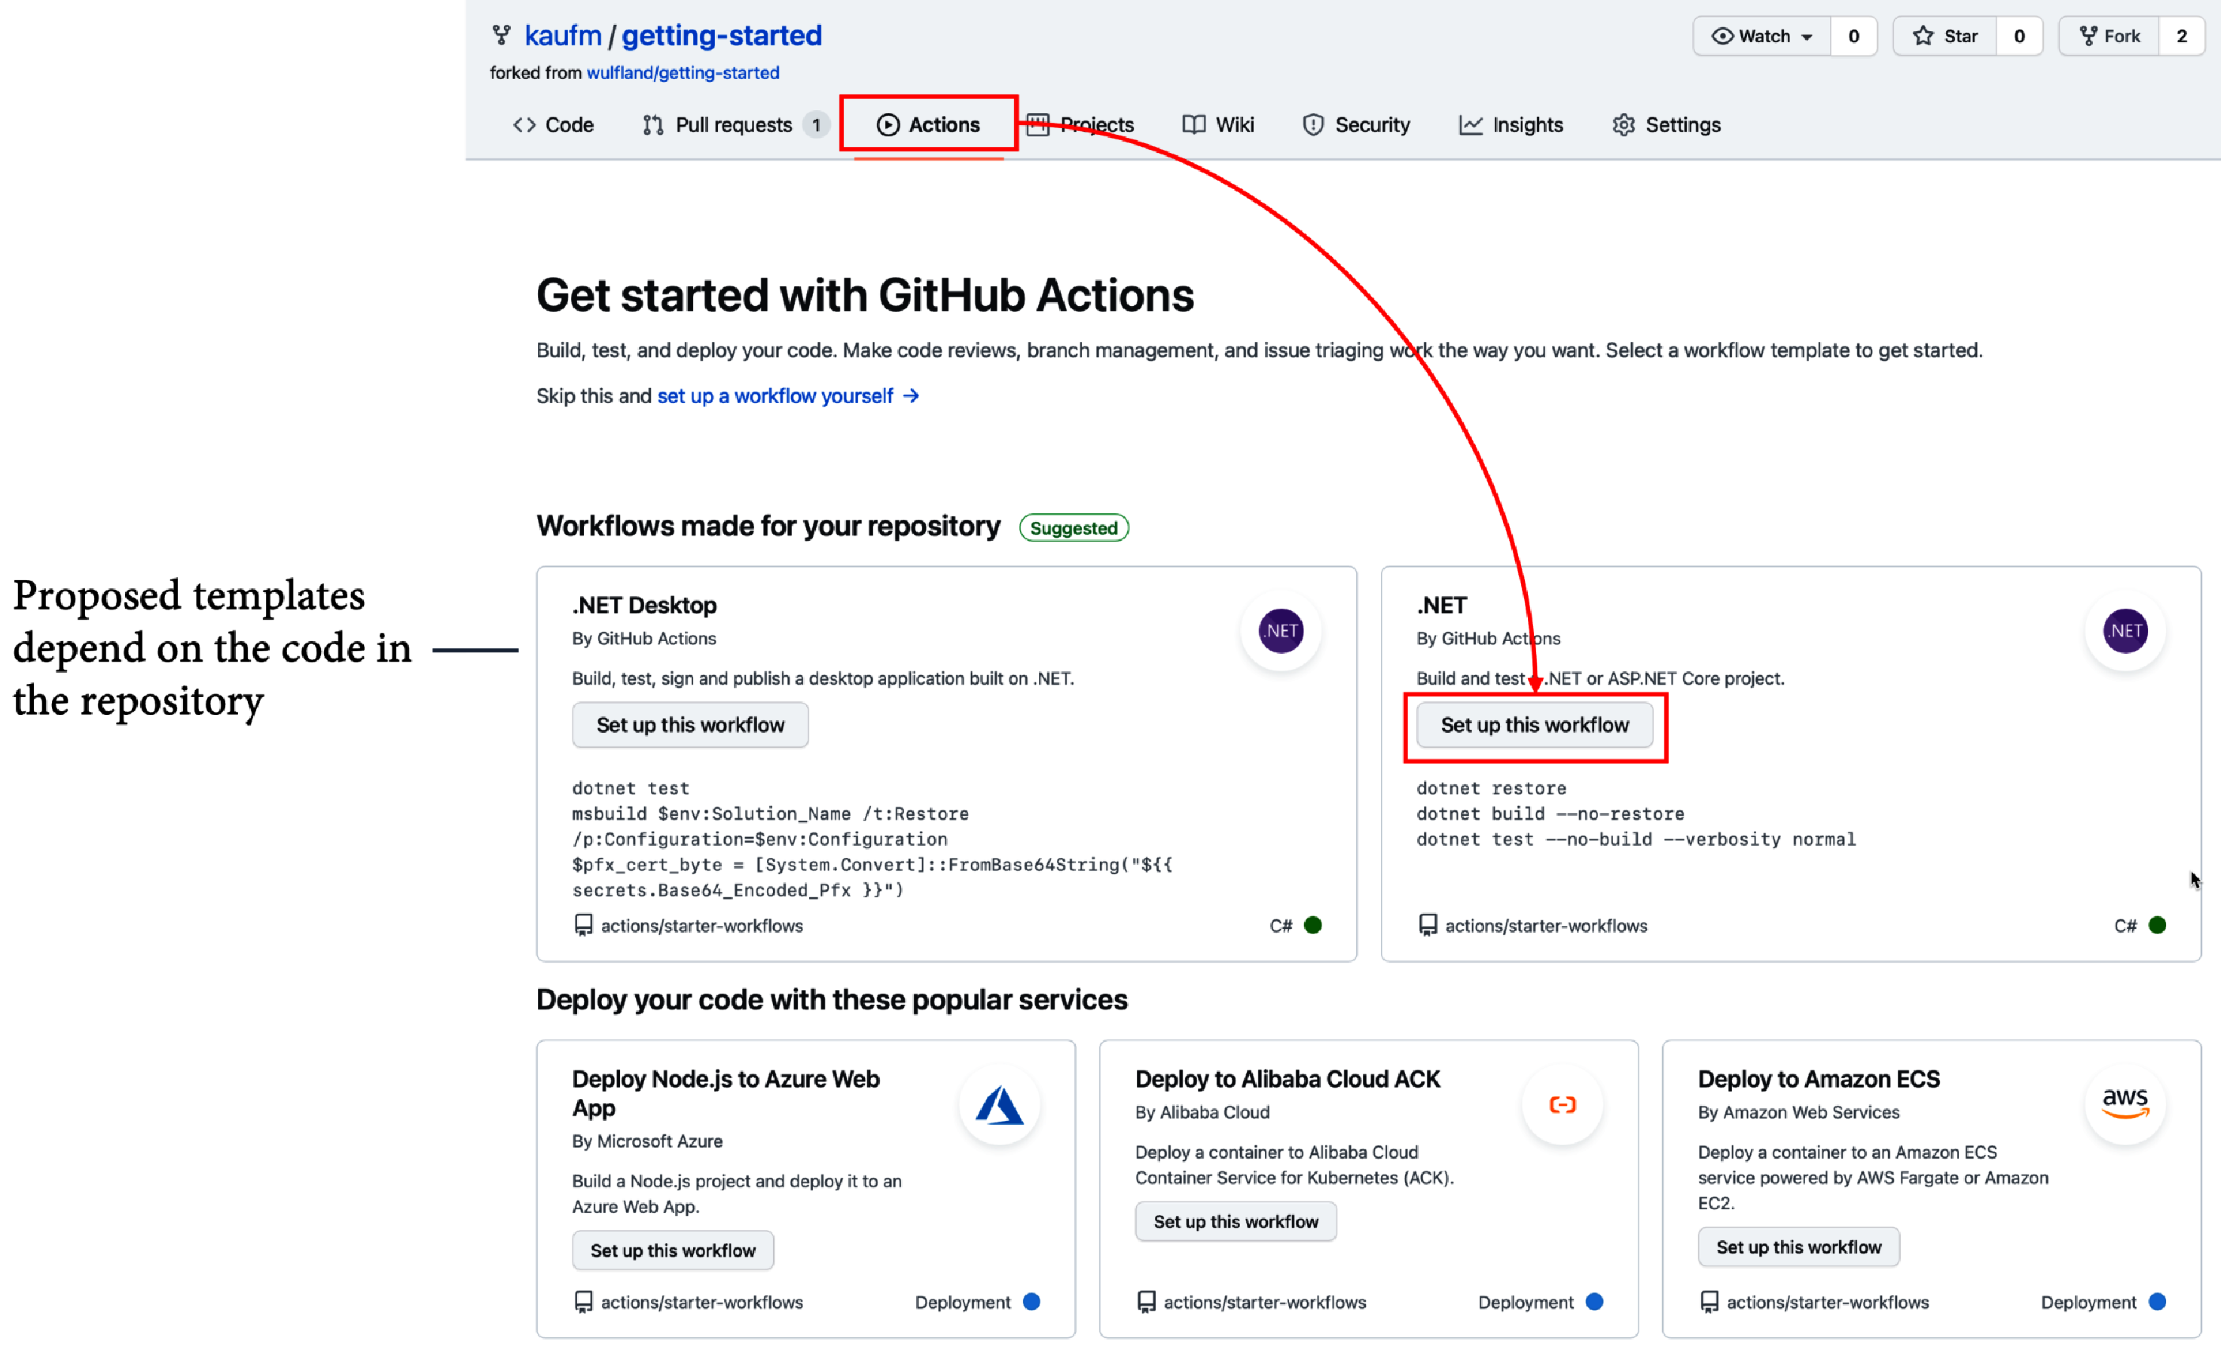Click the C# language dot in .NET card
2221x1350 pixels.
2158,924
